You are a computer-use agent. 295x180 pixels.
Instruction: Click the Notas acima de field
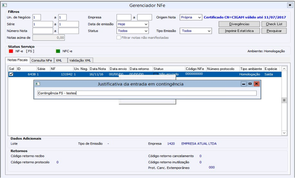pos(49,38)
